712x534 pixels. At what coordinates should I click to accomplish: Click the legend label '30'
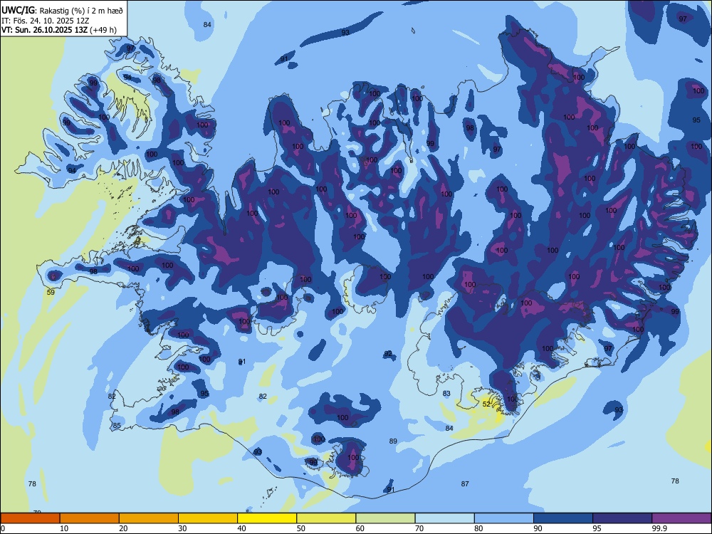point(182,528)
